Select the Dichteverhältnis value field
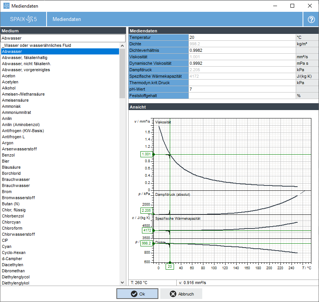Viewport: 319px width, 302px height. pos(242,50)
